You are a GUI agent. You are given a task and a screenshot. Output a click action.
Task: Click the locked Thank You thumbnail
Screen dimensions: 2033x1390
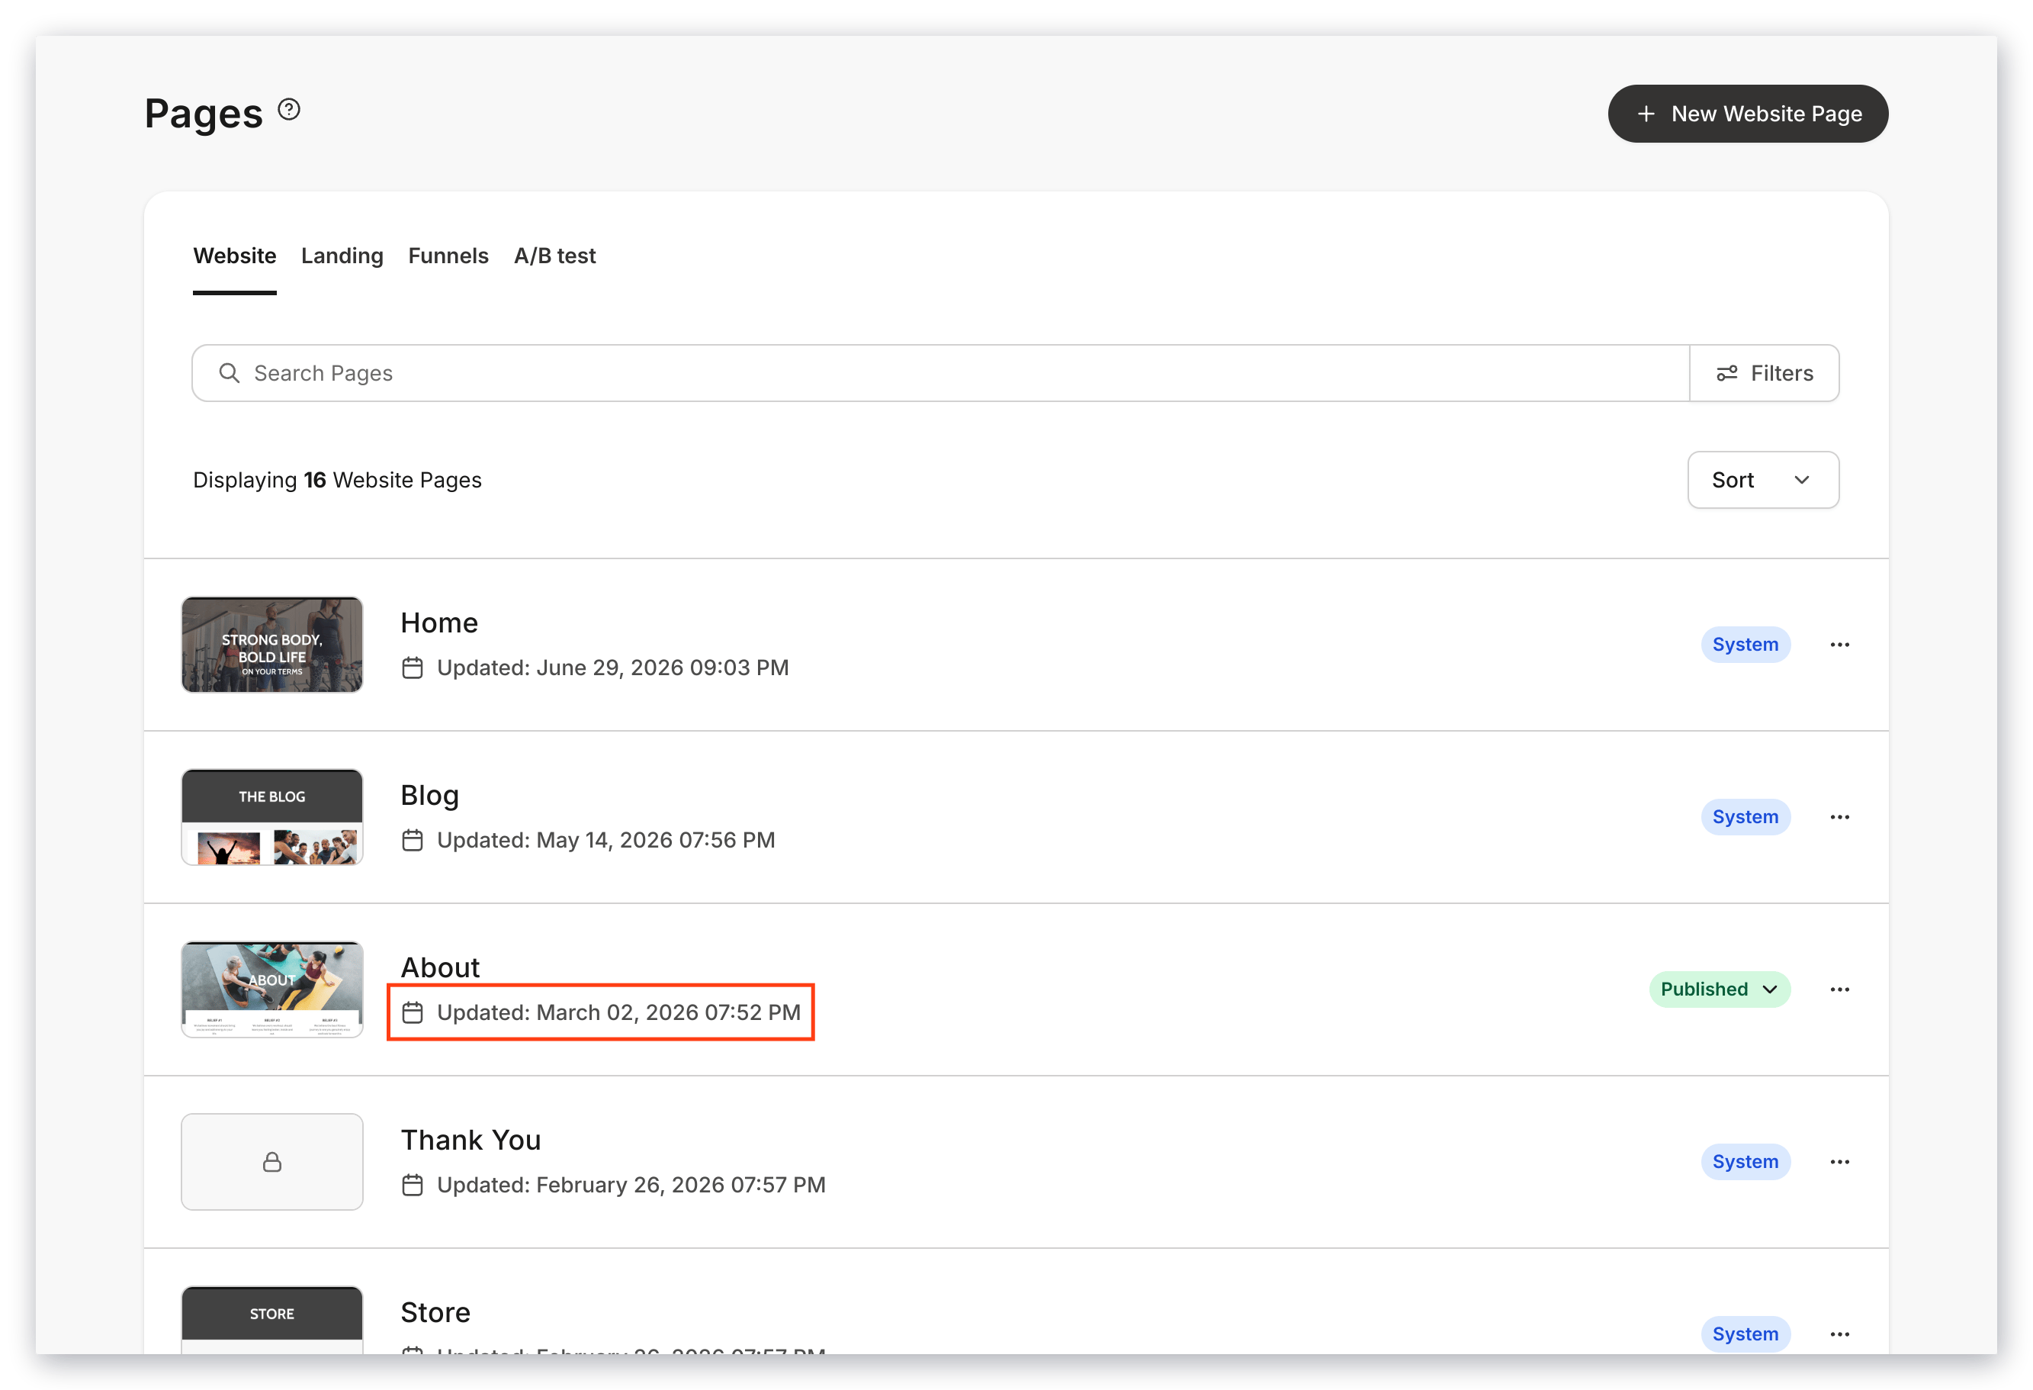point(272,1162)
